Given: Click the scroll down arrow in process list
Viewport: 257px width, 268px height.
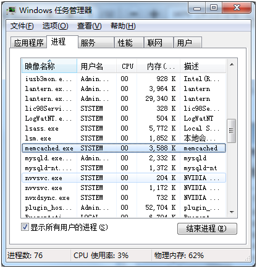Looking at the screenshot, I should (232, 212).
